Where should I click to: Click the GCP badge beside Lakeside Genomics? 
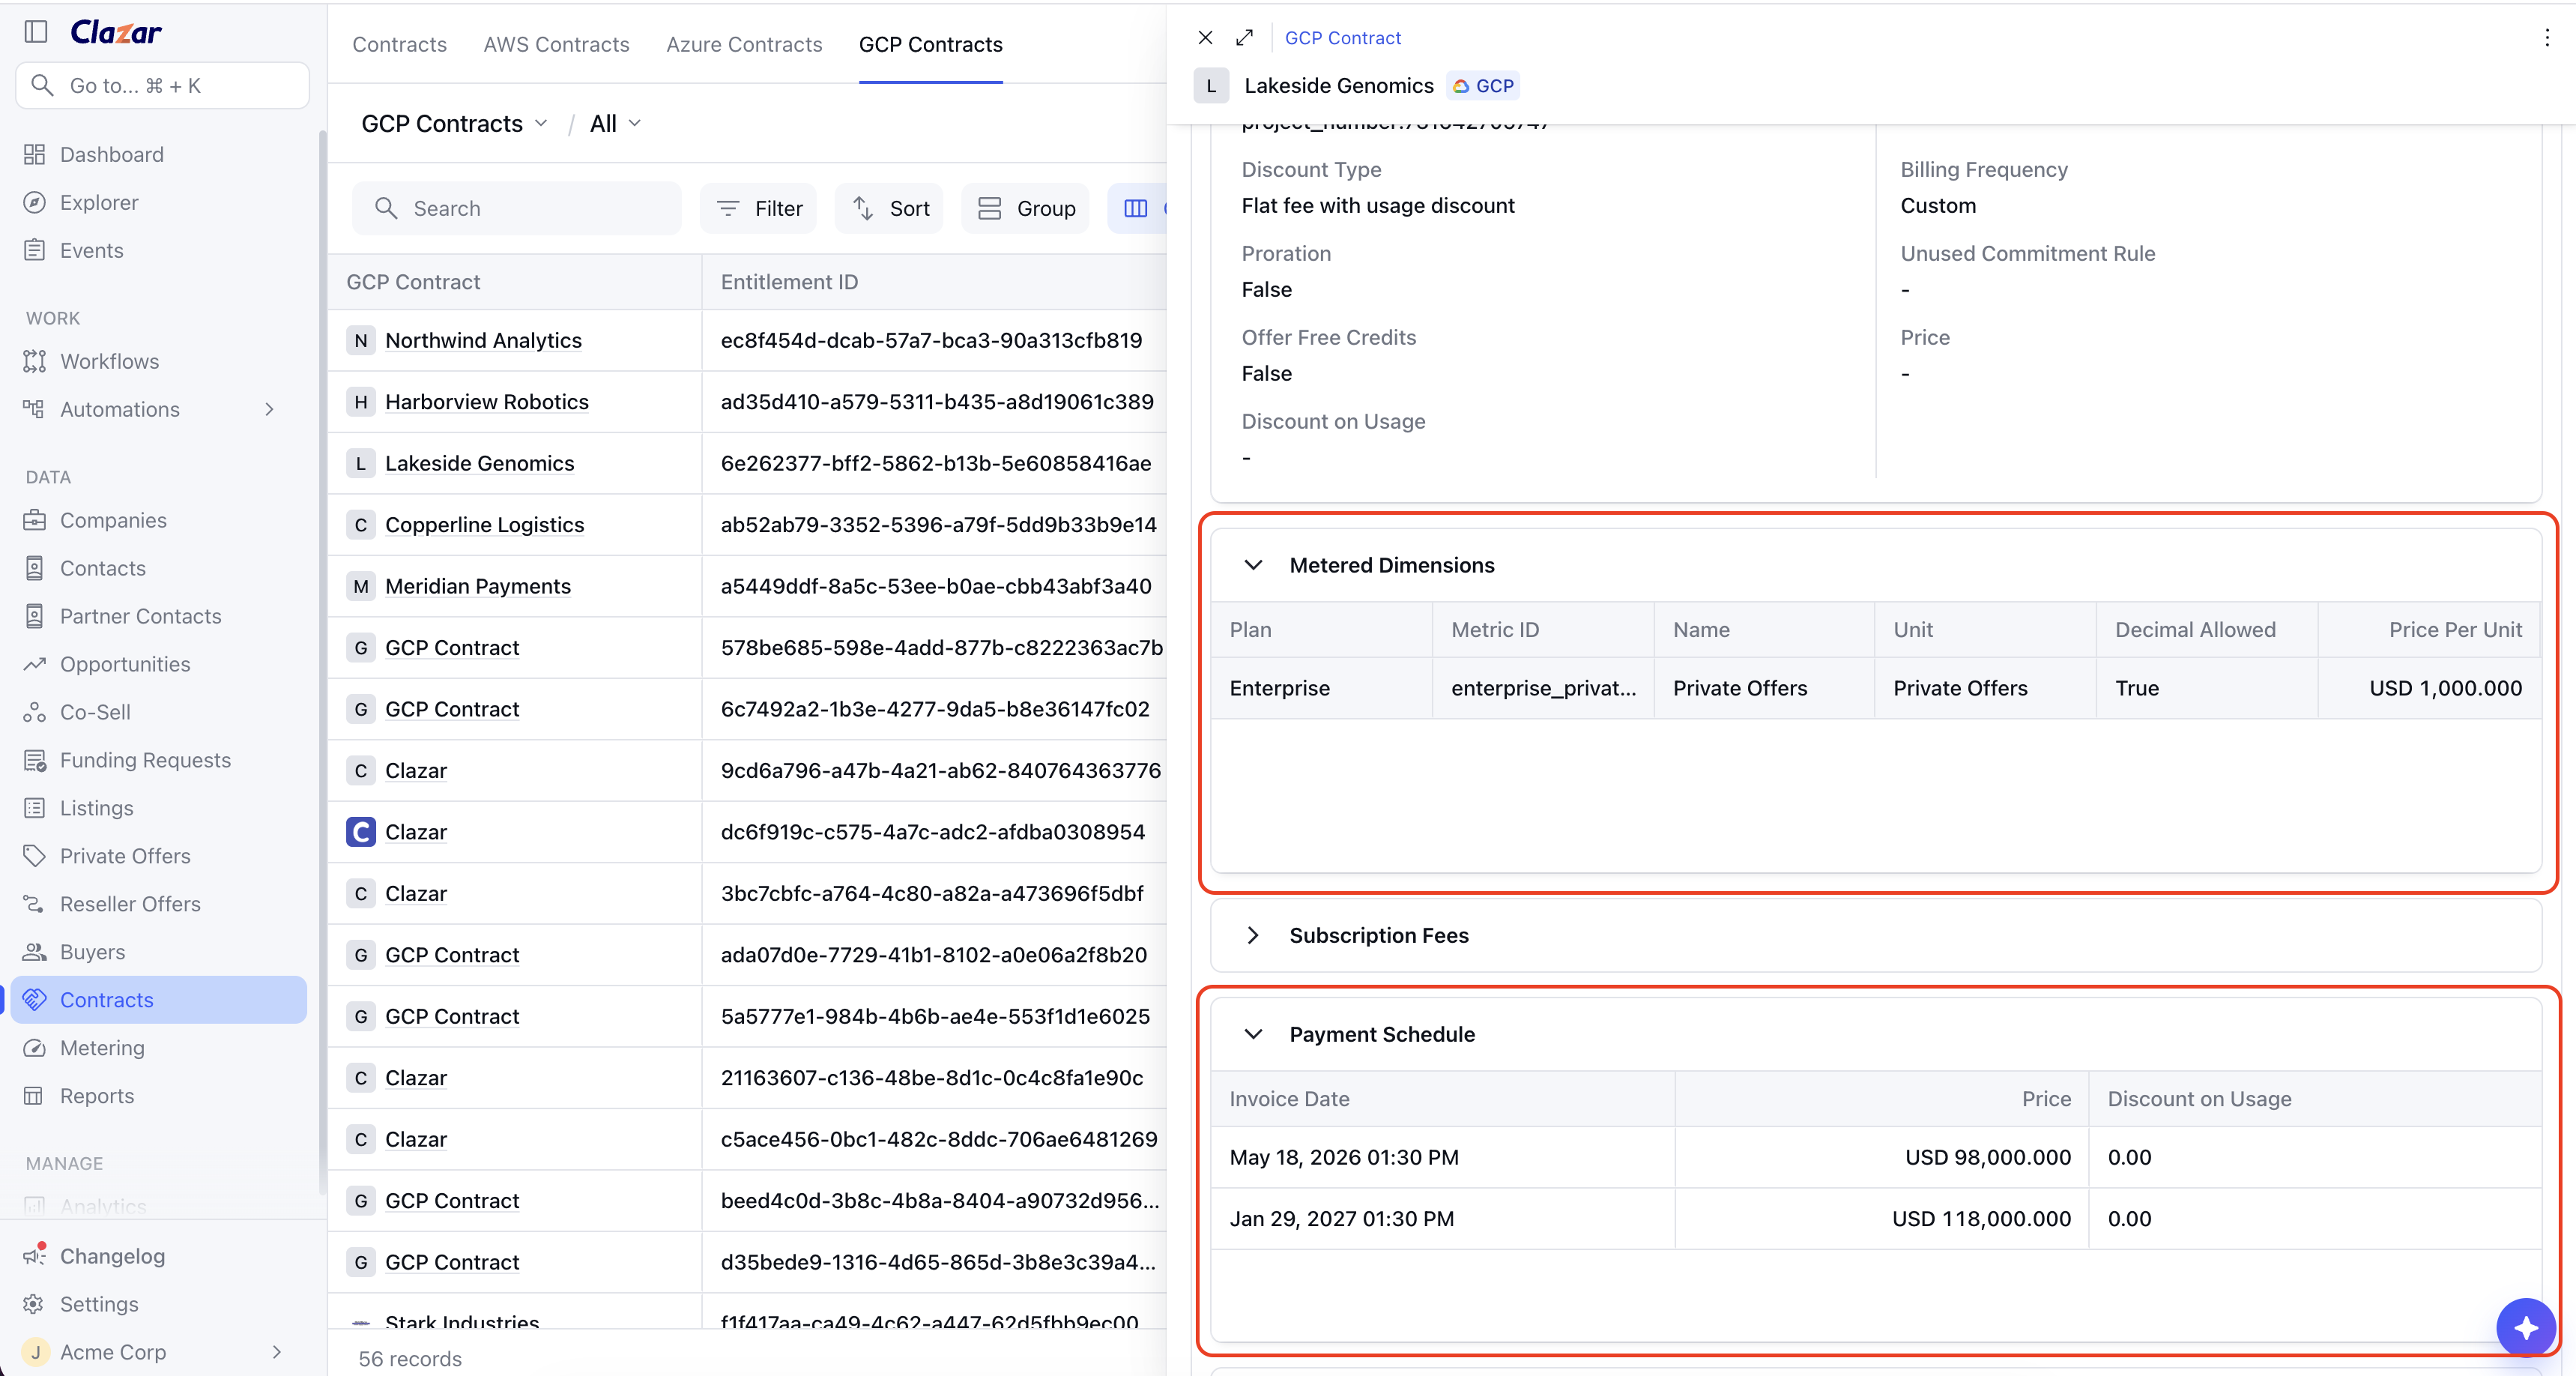click(x=1484, y=86)
